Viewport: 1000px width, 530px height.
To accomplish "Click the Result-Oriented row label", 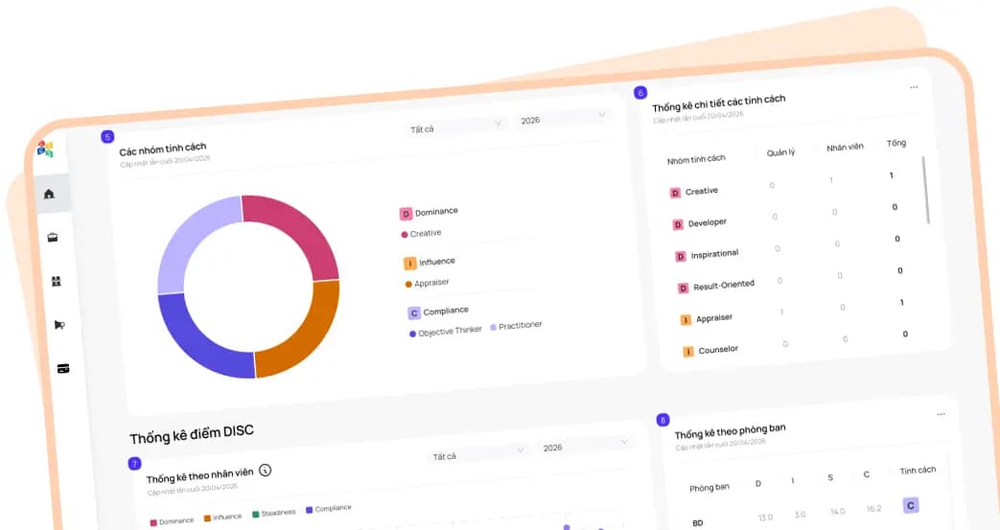I will pos(724,285).
